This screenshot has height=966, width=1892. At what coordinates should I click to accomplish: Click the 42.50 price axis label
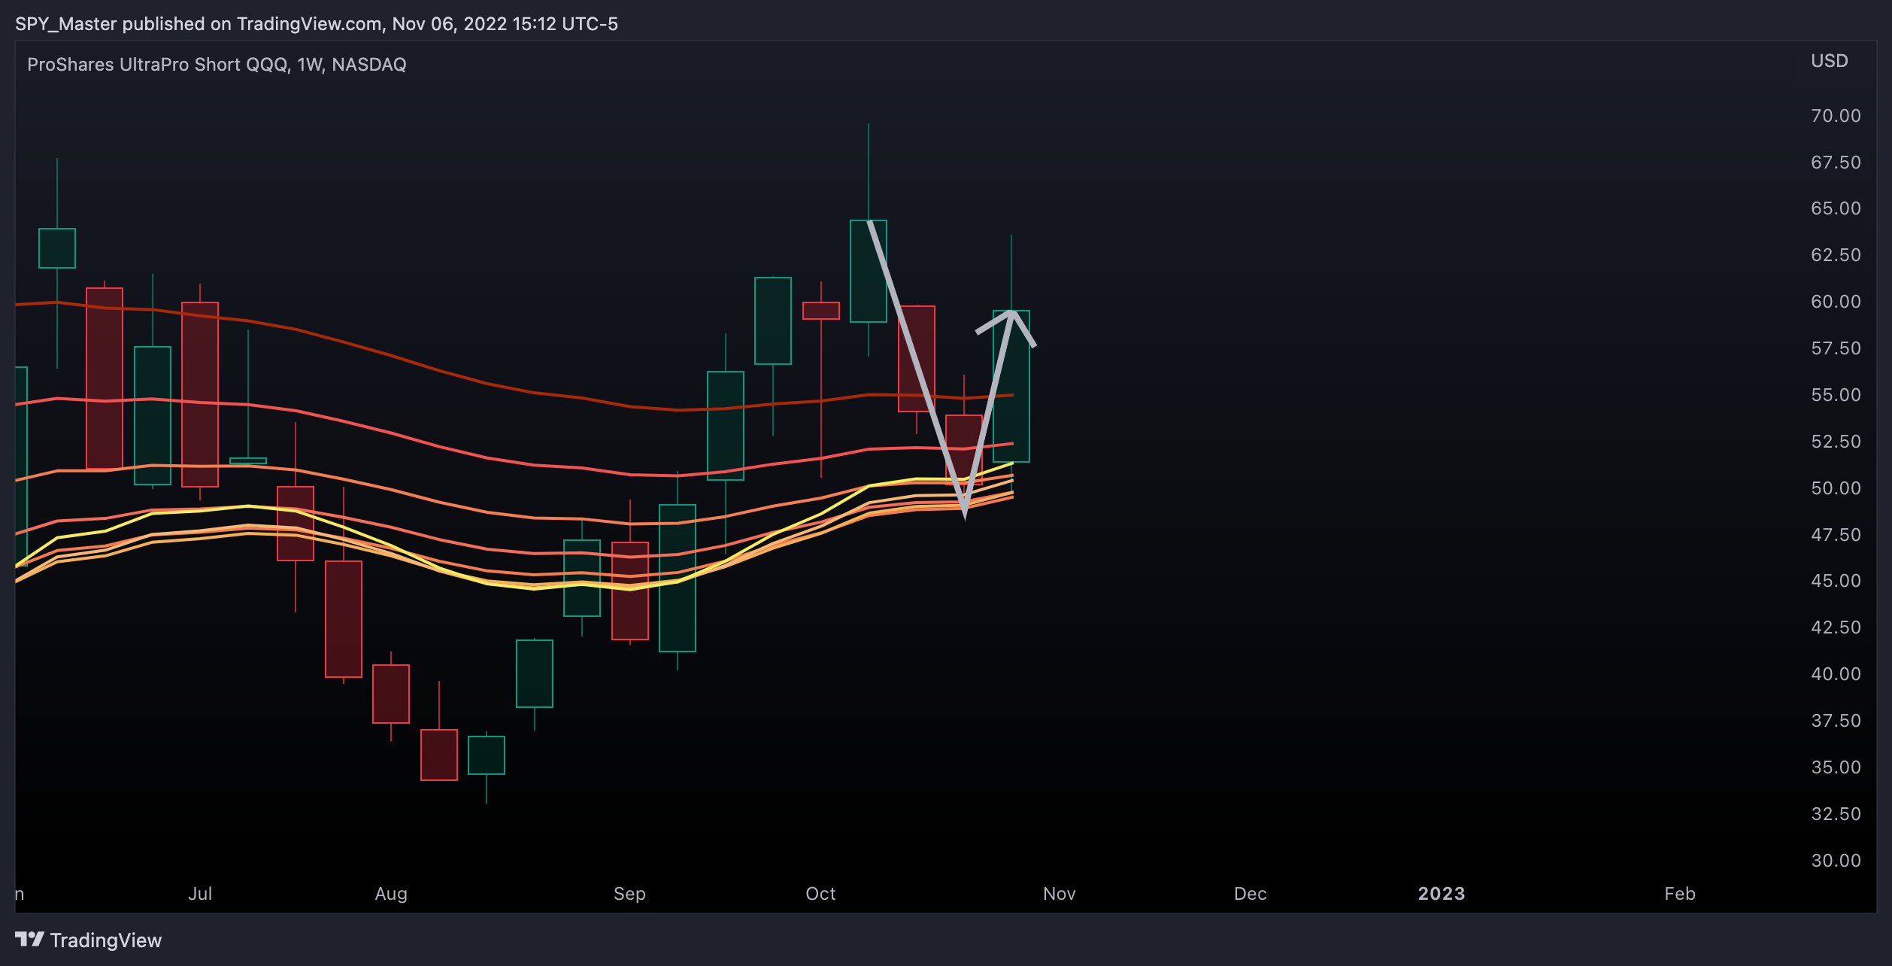pos(1836,627)
